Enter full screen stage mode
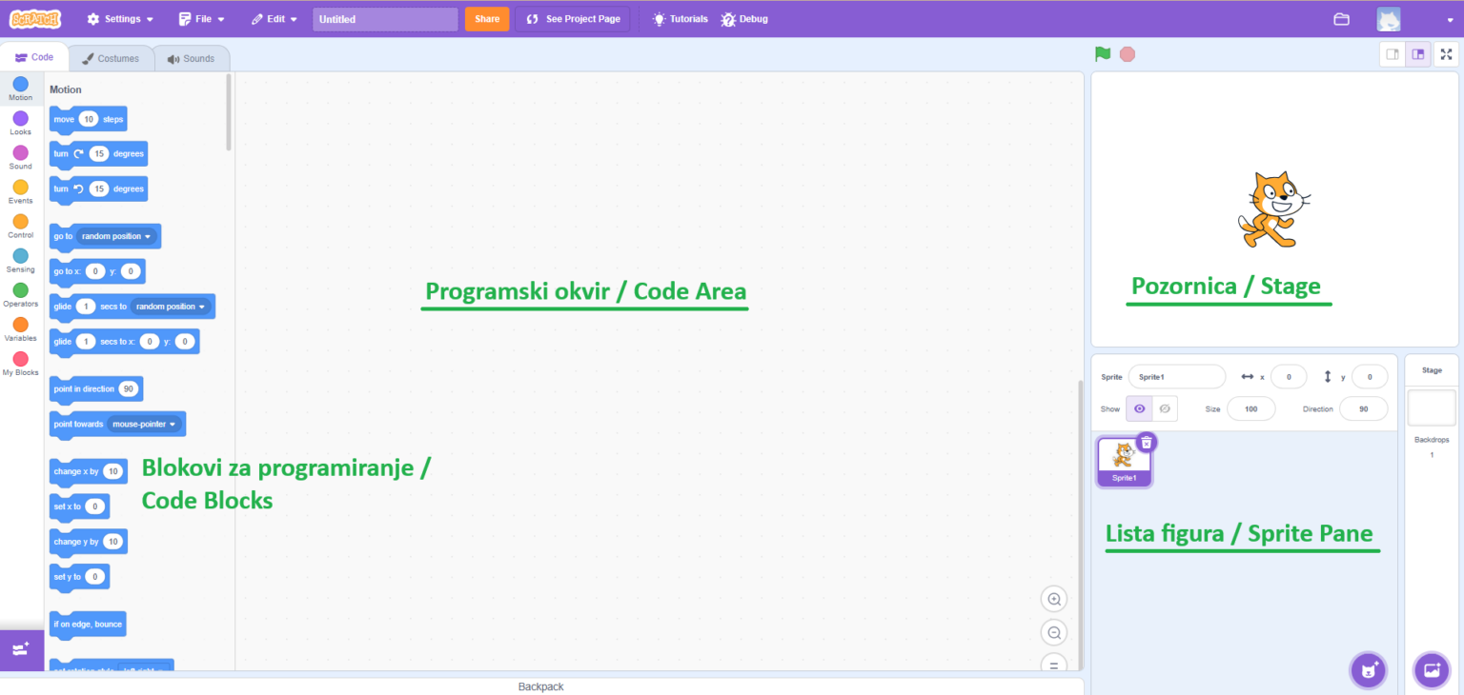The height and width of the screenshot is (695, 1464). click(x=1446, y=54)
